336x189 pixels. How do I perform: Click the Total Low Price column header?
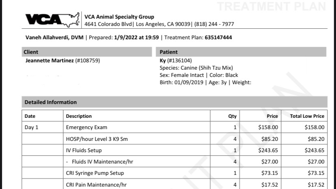point(307,116)
